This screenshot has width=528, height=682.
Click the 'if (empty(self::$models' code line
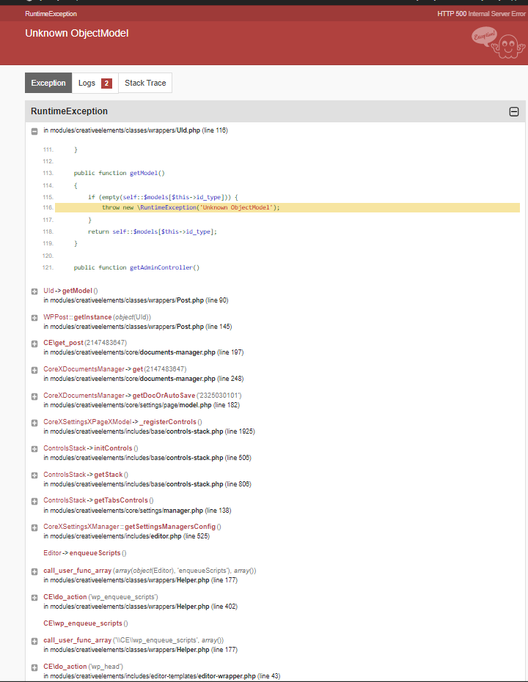[x=164, y=197]
